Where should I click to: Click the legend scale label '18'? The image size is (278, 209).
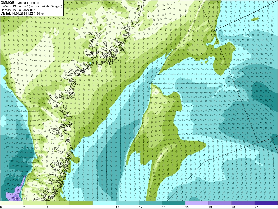[210, 207]
